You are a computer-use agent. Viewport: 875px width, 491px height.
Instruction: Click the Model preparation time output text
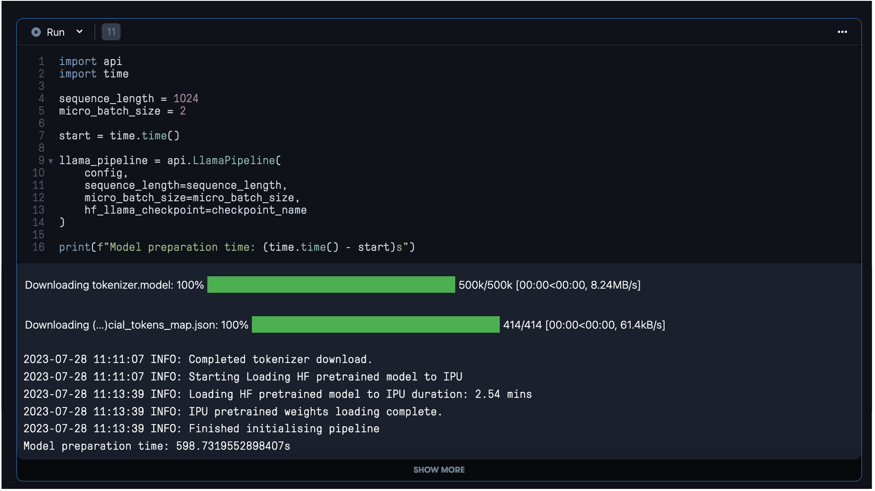pyautogui.click(x=156, y=446)
